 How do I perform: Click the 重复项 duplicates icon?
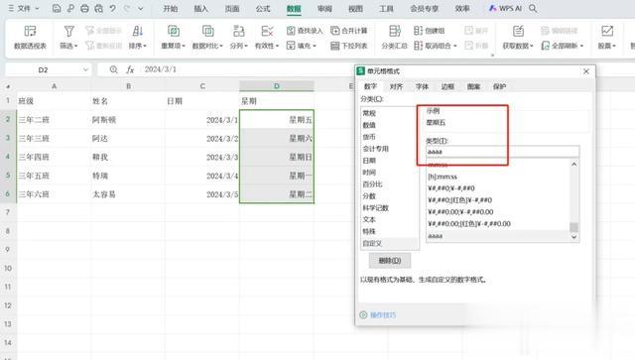[x=174, y=31]
